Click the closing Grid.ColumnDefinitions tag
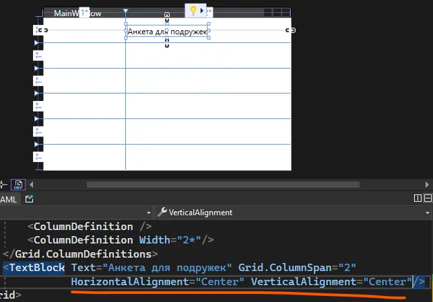 (x=80, y=254)
